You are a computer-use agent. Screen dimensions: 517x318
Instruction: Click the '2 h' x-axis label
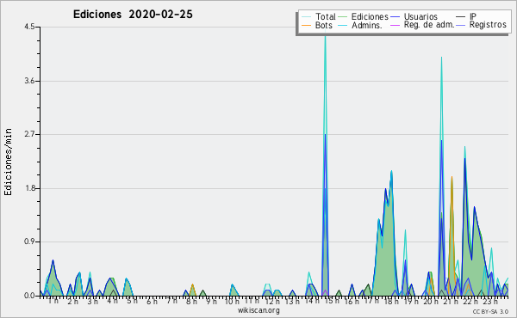73,301
